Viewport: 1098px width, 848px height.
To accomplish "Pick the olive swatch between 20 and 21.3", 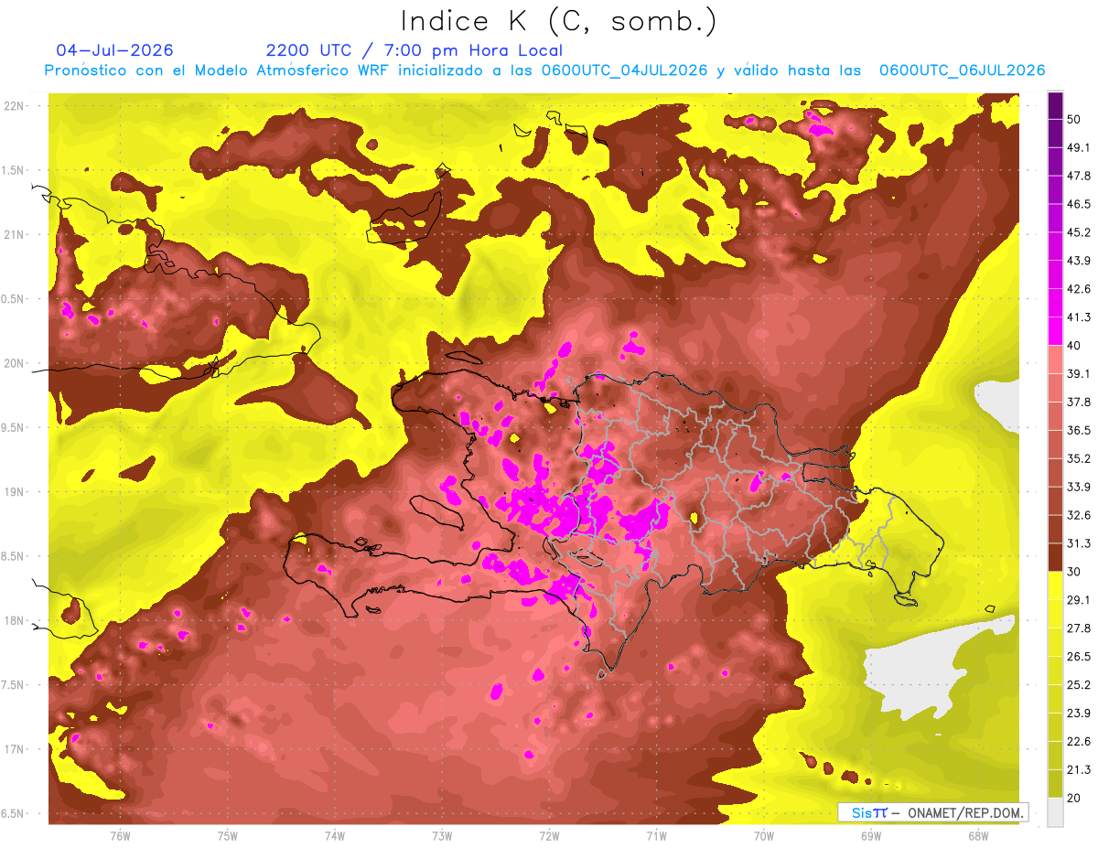I will 1055,783.
